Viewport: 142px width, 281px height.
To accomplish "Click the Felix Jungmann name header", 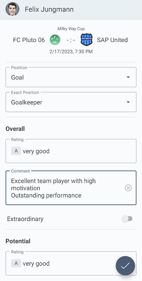I will click(x=49, y=9).
